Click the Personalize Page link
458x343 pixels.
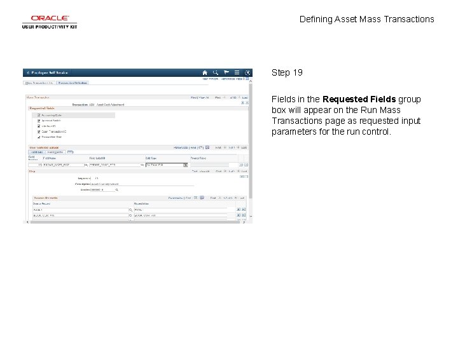pyautogui.click(x=232, y=79)
